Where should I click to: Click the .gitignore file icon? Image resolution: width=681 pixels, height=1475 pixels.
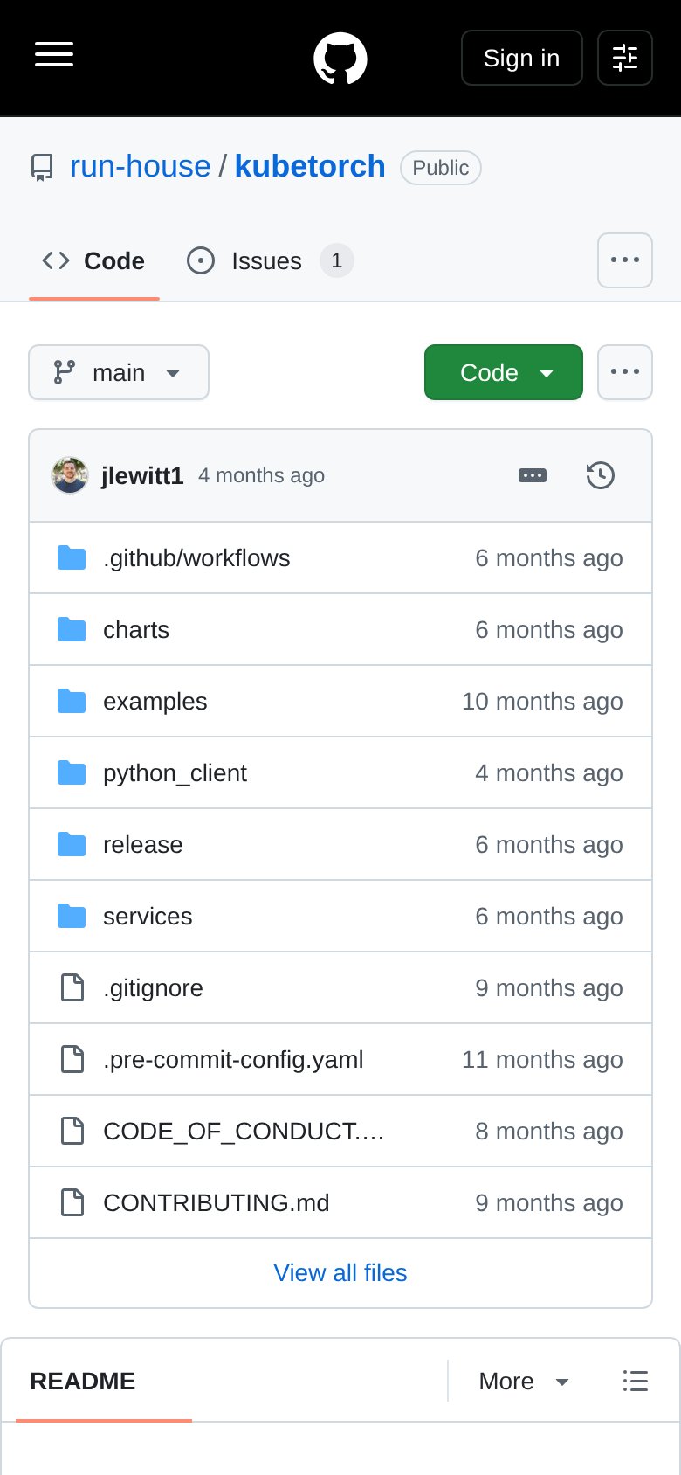(x=72, y=987)
